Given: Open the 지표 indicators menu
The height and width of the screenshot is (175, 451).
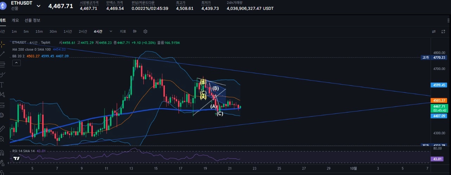Looking at the screenshot, I should pos(123,31).
